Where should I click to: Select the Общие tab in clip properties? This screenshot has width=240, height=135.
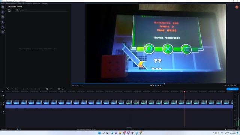(x=10, y=10)
